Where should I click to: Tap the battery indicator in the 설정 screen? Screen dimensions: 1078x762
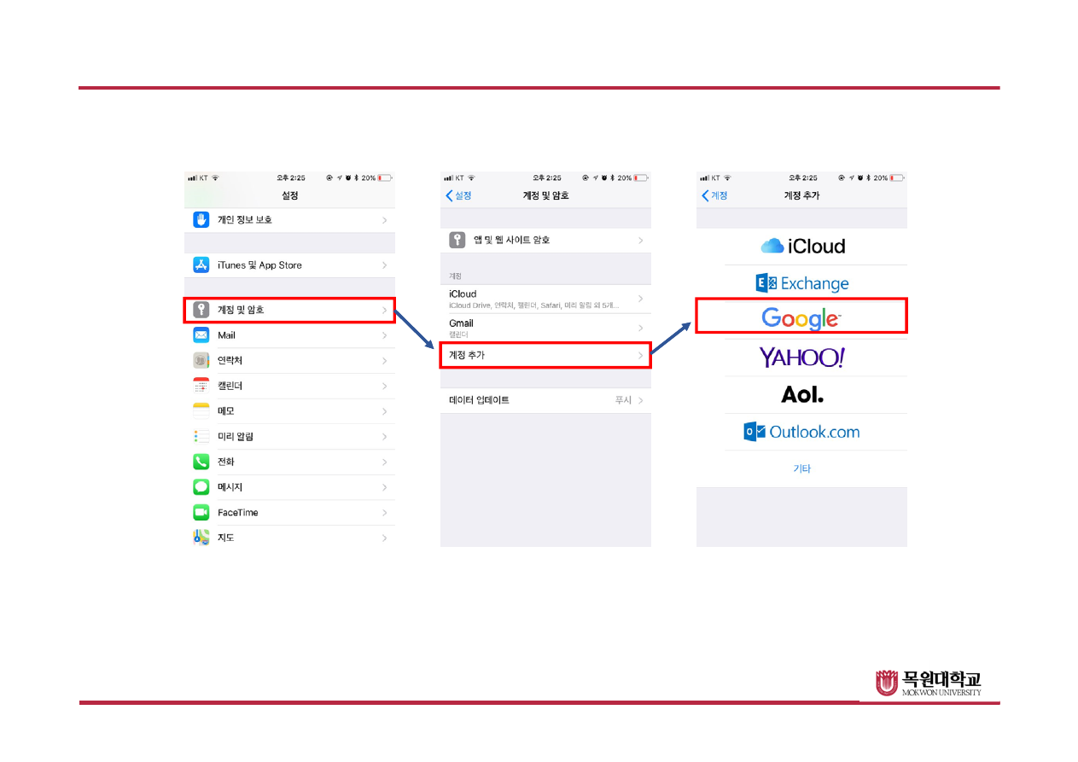click(385, 177)
